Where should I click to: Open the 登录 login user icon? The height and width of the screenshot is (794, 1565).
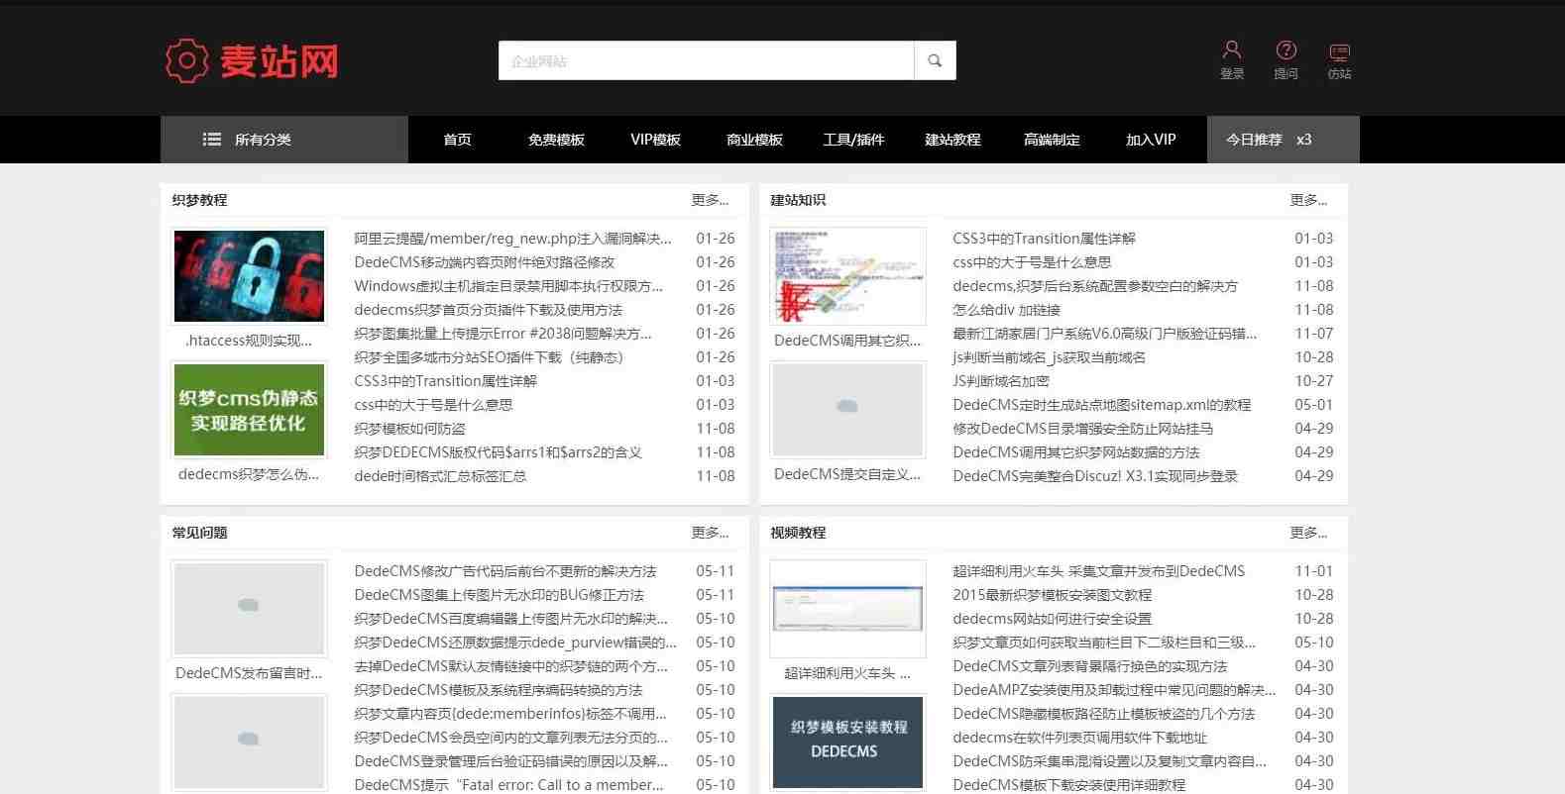coord(1232,59)
